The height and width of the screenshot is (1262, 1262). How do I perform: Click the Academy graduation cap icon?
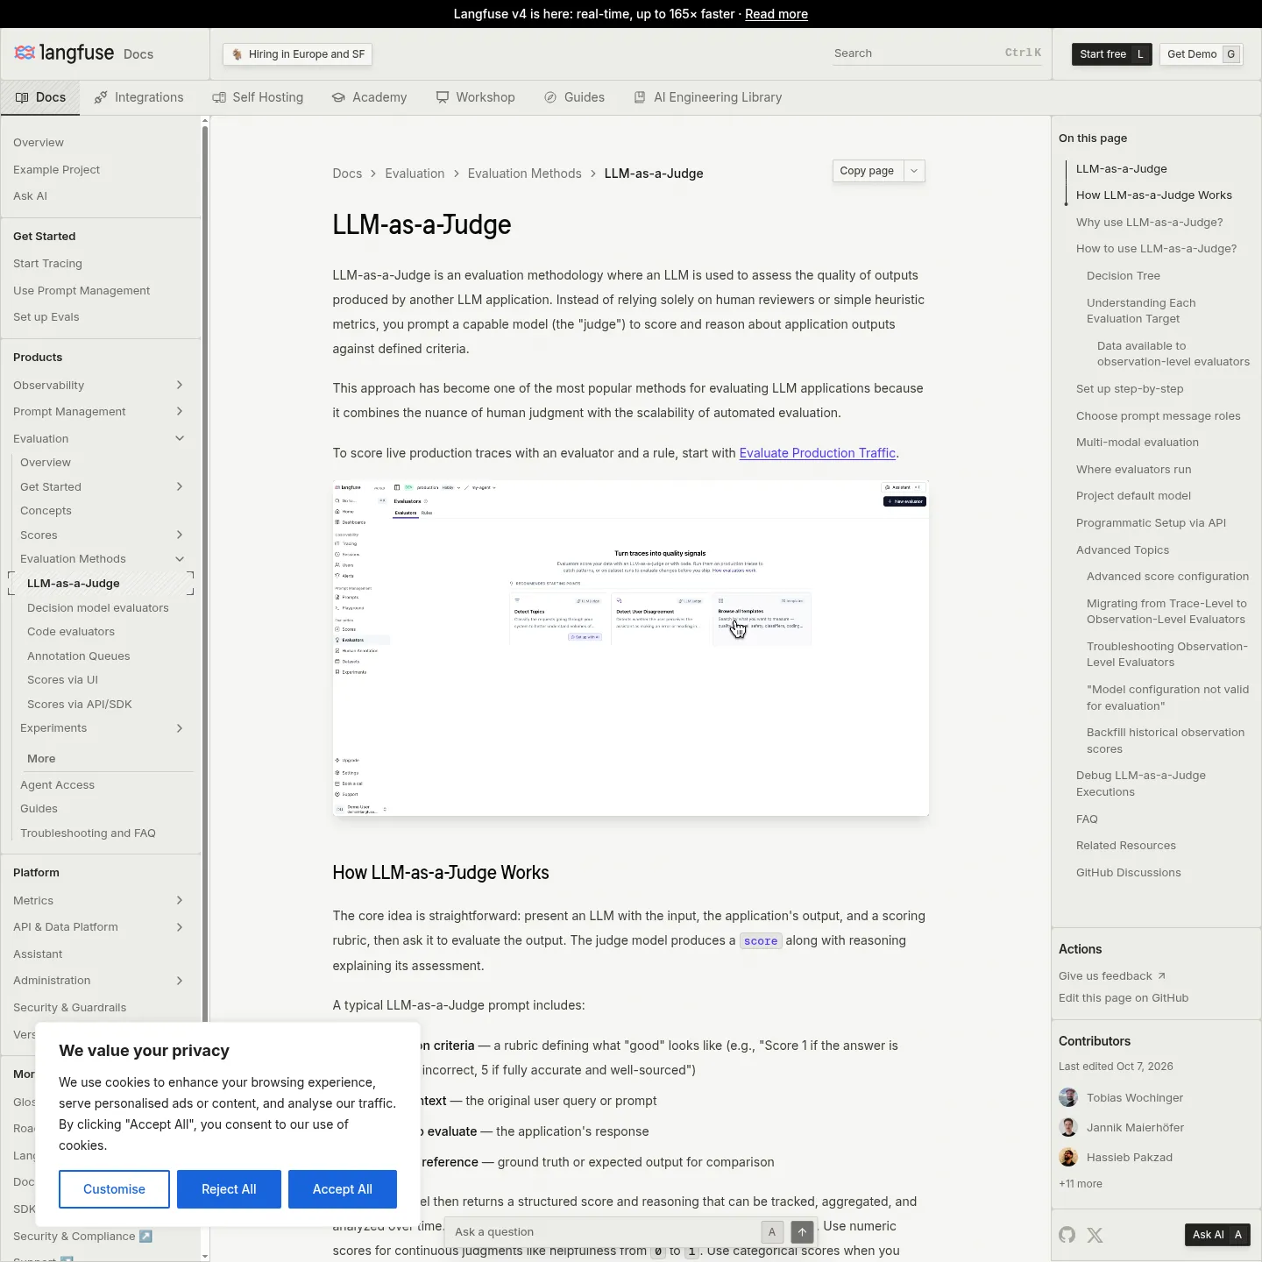tap(338, 97)
